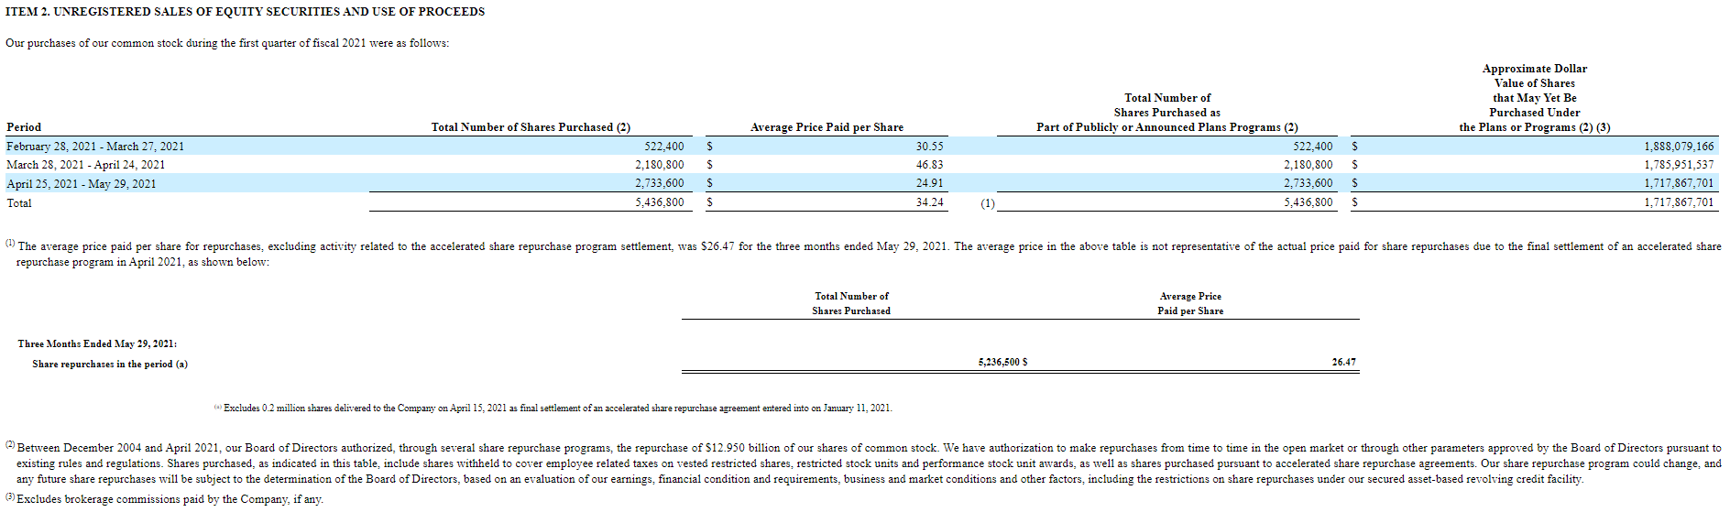The height and width of the screenshot is (512, 1730).
Task: Click the footnote (1) marker beside 34.24
Action: click(x=987, y=203)
